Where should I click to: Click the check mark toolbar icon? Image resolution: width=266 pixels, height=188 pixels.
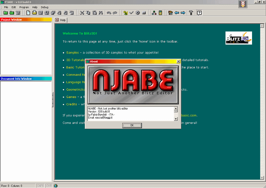[x=131, y=13]
